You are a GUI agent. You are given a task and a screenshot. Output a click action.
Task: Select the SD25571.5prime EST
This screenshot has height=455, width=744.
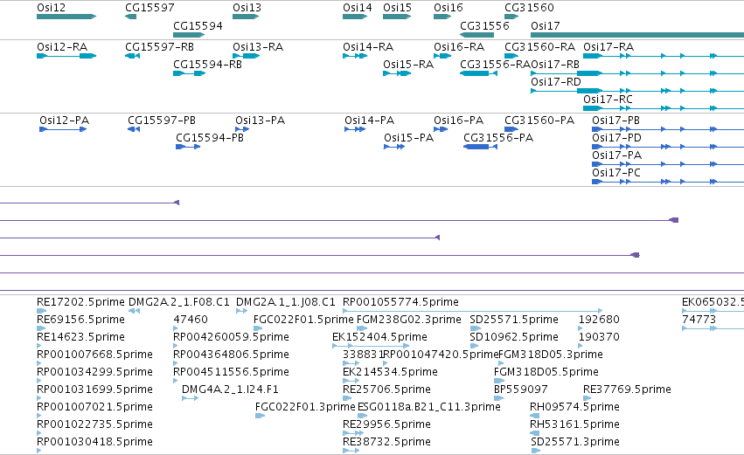[476, 328]
